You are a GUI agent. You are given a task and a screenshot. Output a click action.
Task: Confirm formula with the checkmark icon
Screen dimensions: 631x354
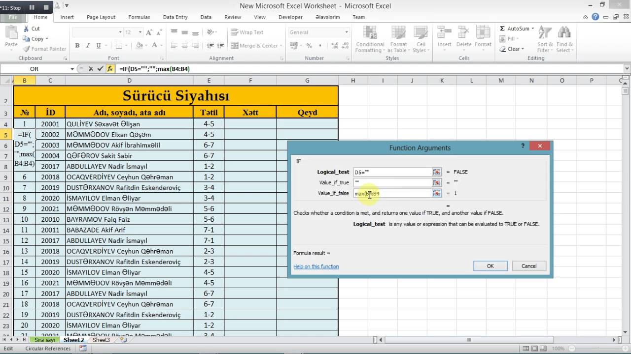[100, 69]
